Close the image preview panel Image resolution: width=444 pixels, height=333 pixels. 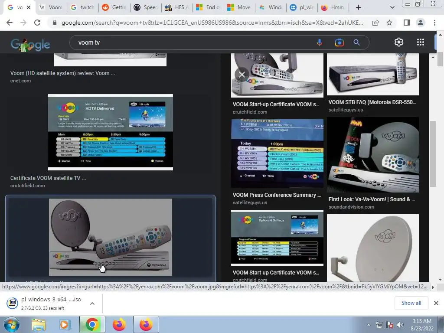242,75
